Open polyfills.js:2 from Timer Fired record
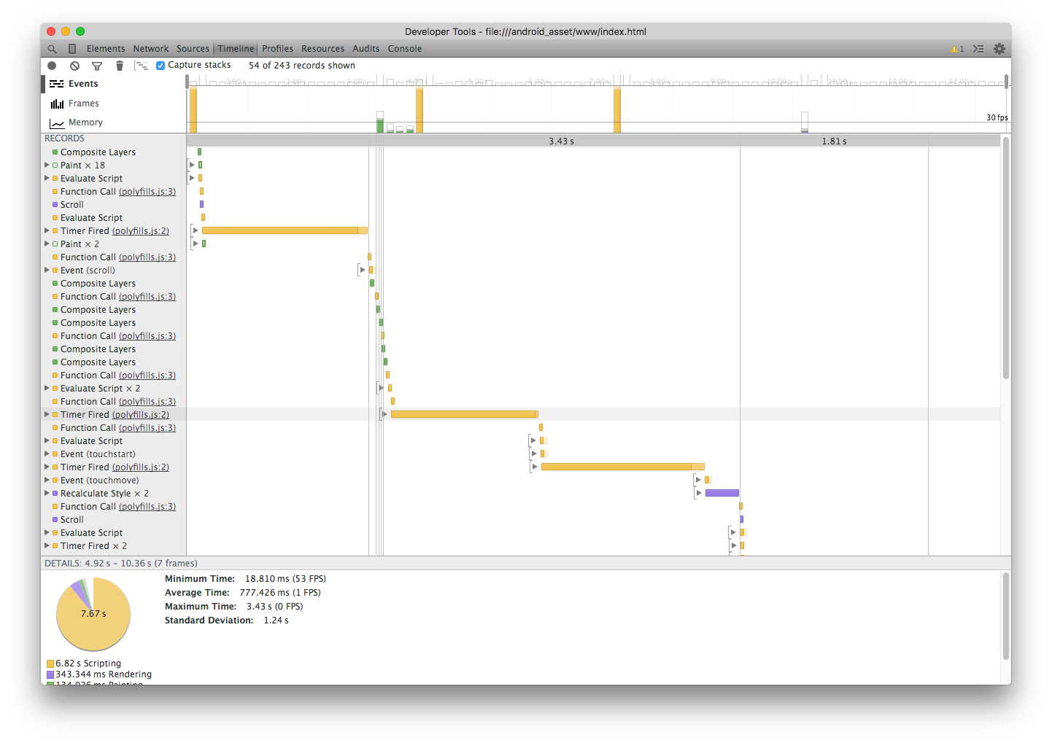This screenshot has width=1052, height=743. [142, 230]
